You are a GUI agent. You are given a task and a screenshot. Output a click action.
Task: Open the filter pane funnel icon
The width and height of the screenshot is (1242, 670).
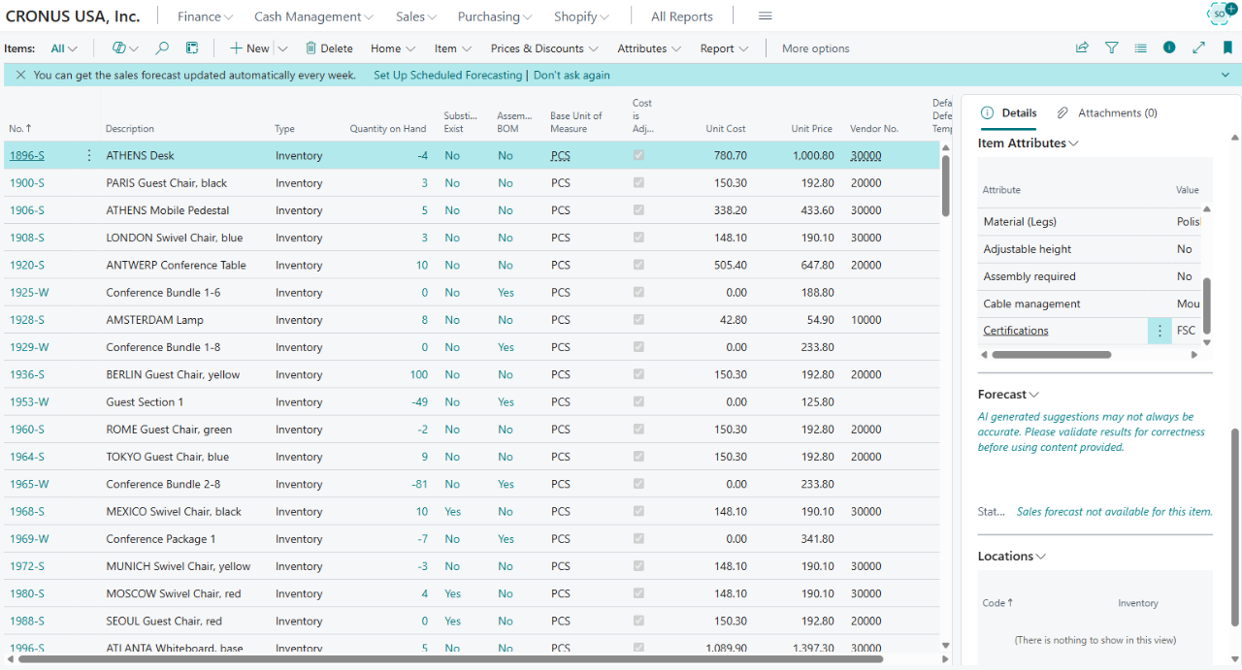pyautogui.click(x=1112, y=48)
